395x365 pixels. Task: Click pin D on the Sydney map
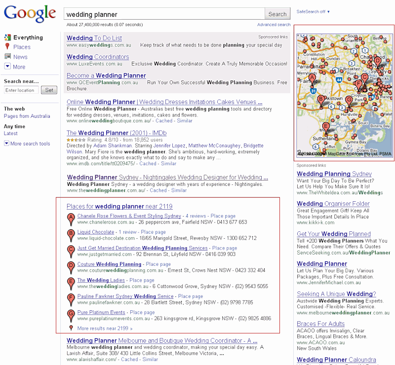pyautogui.click(x=377, y=62)
